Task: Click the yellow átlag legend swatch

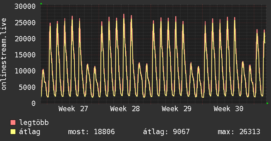Action: pyautogui.click(x=13, y=132)
